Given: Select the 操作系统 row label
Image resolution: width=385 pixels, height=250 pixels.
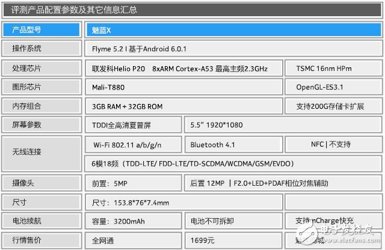Looking at the screenshot, I should coord(42,49).
